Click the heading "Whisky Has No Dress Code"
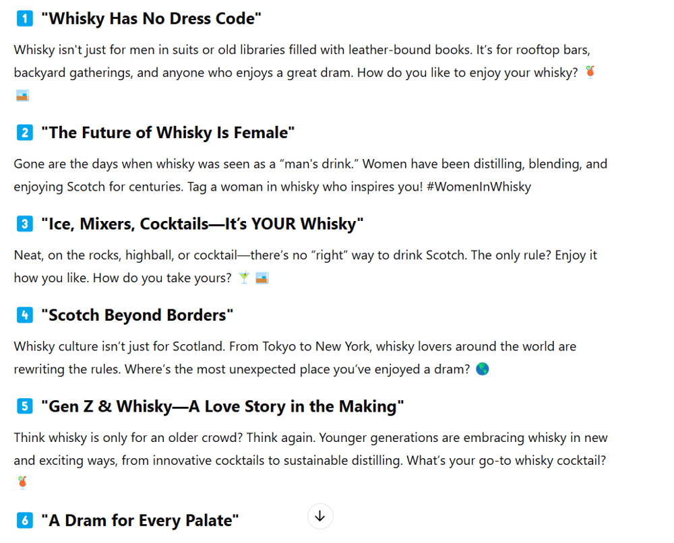 tap(151, 18)
